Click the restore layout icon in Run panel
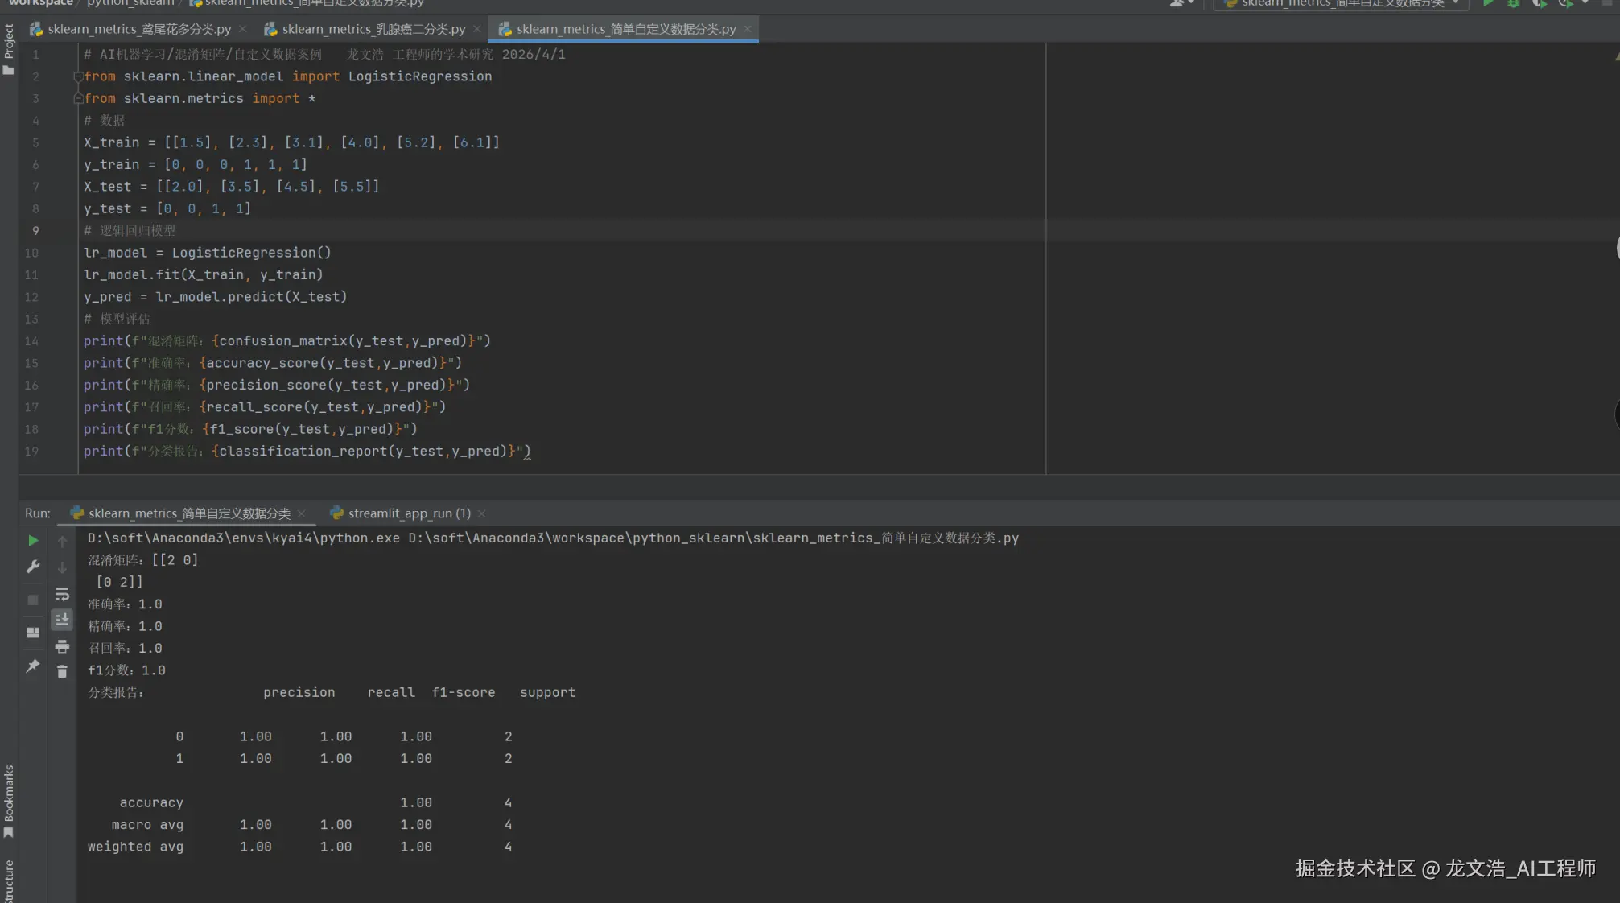 pos(33,633)
